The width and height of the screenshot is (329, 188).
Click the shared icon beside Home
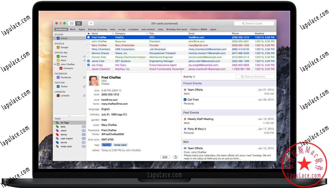tap(84, 56)
